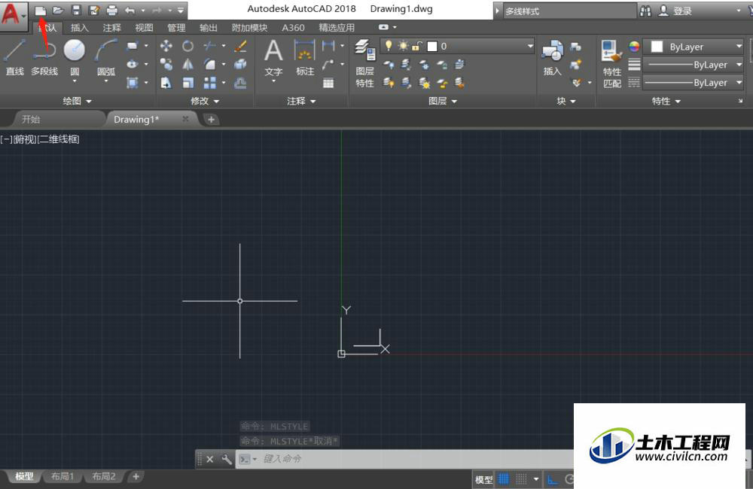The height and width of the screenshot is (489, 753).
Task: Select the Arc (圆弧) tool
Action: [x=106, y=58]
